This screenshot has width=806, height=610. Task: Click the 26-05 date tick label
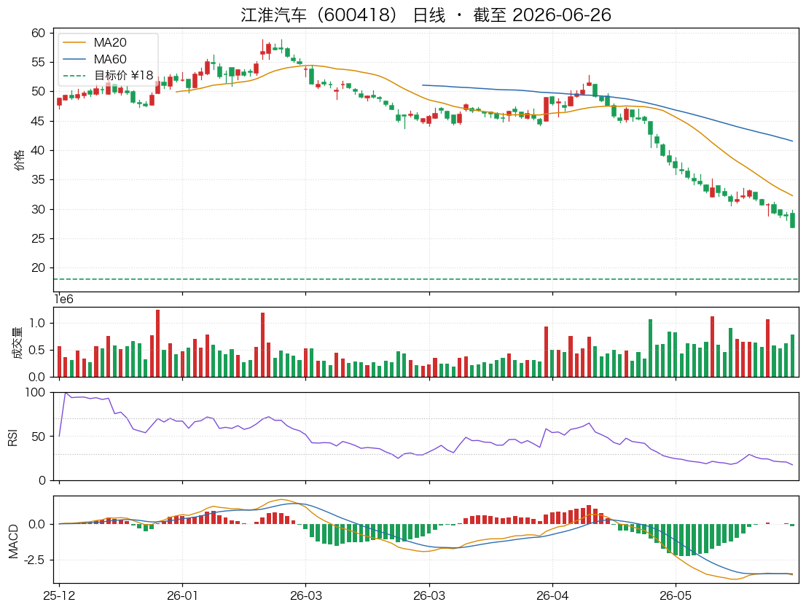click(x=676, y=595)
